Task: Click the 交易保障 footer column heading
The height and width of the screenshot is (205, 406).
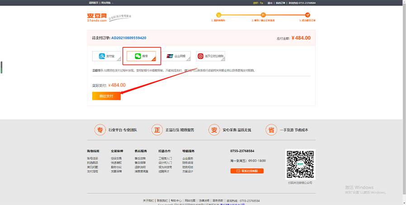Action: click(117, 151)
